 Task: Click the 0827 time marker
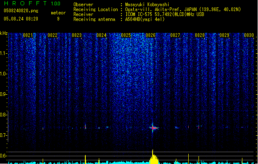coord(175,35)
